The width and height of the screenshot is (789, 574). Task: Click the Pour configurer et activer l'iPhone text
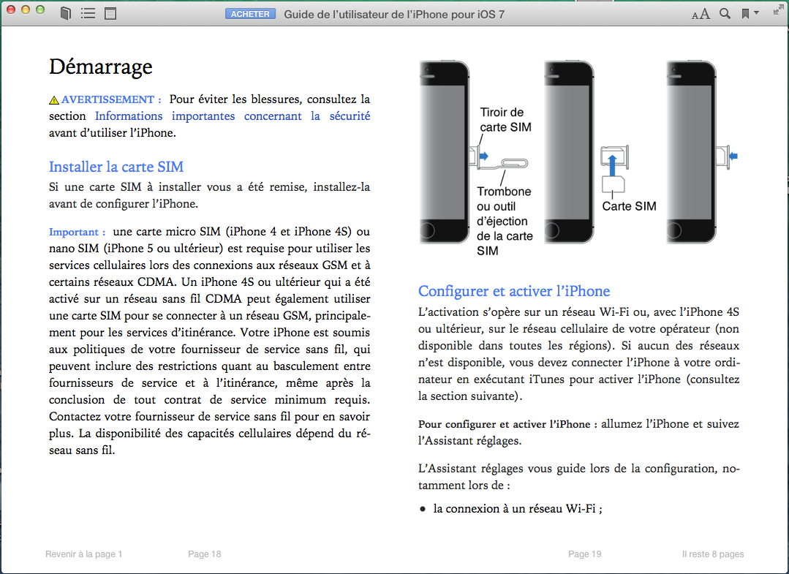507,424
